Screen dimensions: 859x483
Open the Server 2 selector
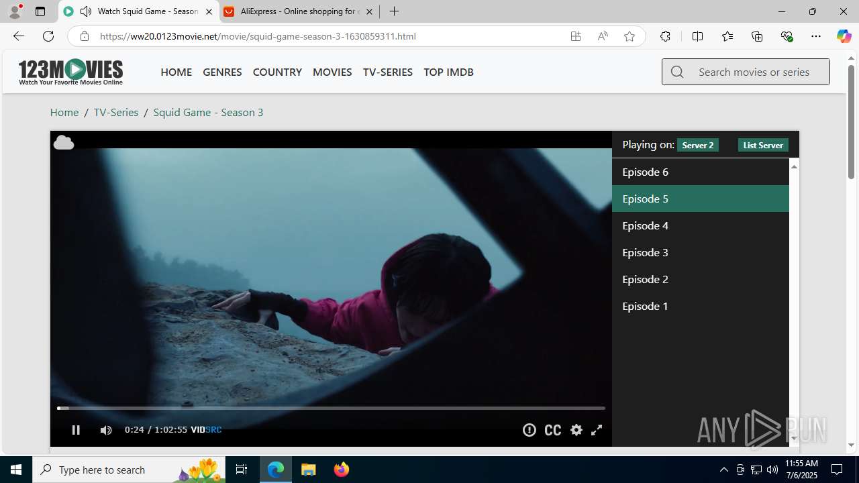pos(698,145)
